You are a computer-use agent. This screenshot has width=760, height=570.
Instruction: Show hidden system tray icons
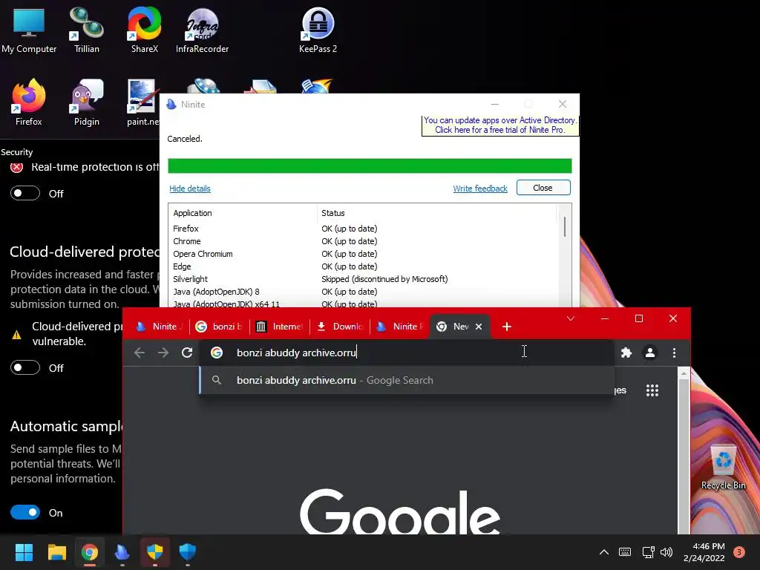pyautogui.click(x=604, y=552)
